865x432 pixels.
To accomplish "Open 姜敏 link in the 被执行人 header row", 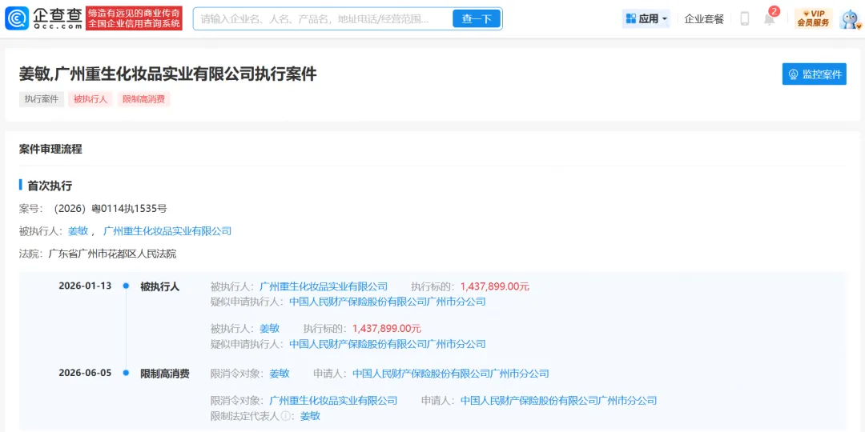I will [x=78, y=231].
